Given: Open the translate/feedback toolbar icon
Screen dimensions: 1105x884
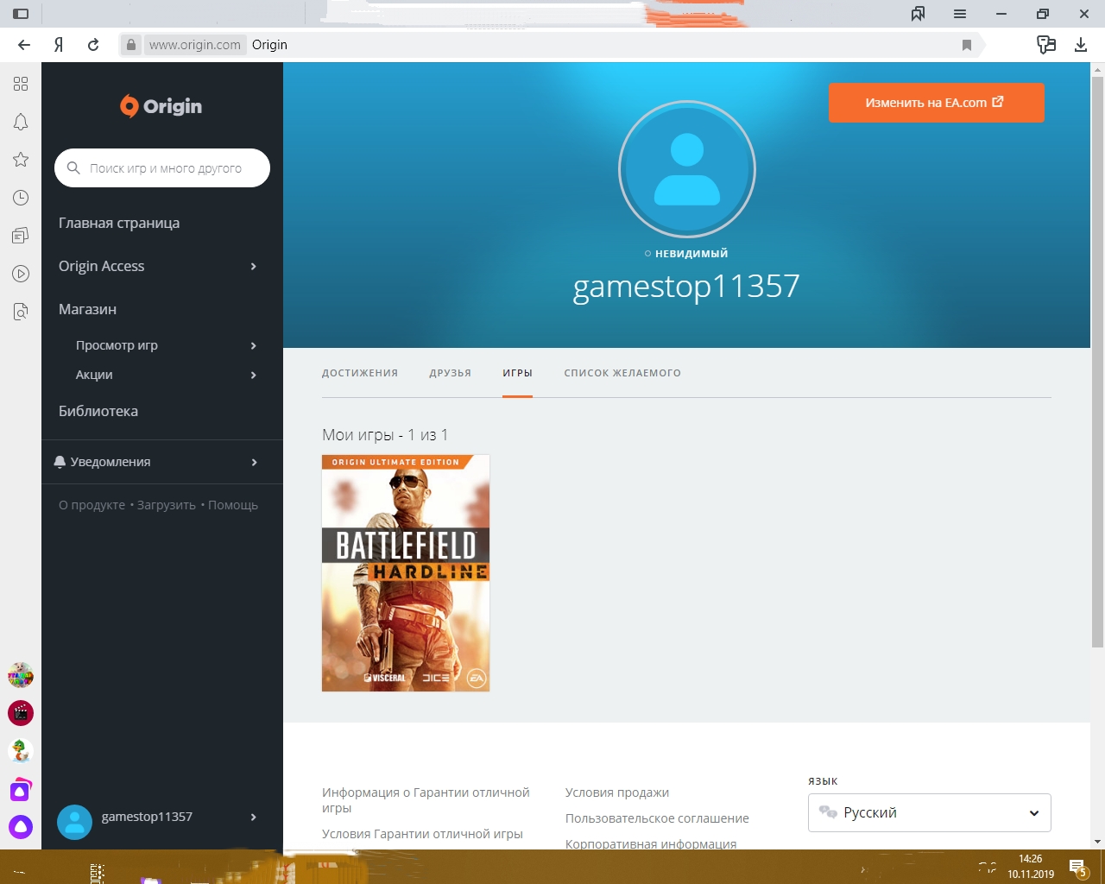Looking at the screenshot, I should 1046,45.
